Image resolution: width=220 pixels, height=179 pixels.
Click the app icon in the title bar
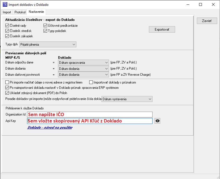[x=5, y=5]
